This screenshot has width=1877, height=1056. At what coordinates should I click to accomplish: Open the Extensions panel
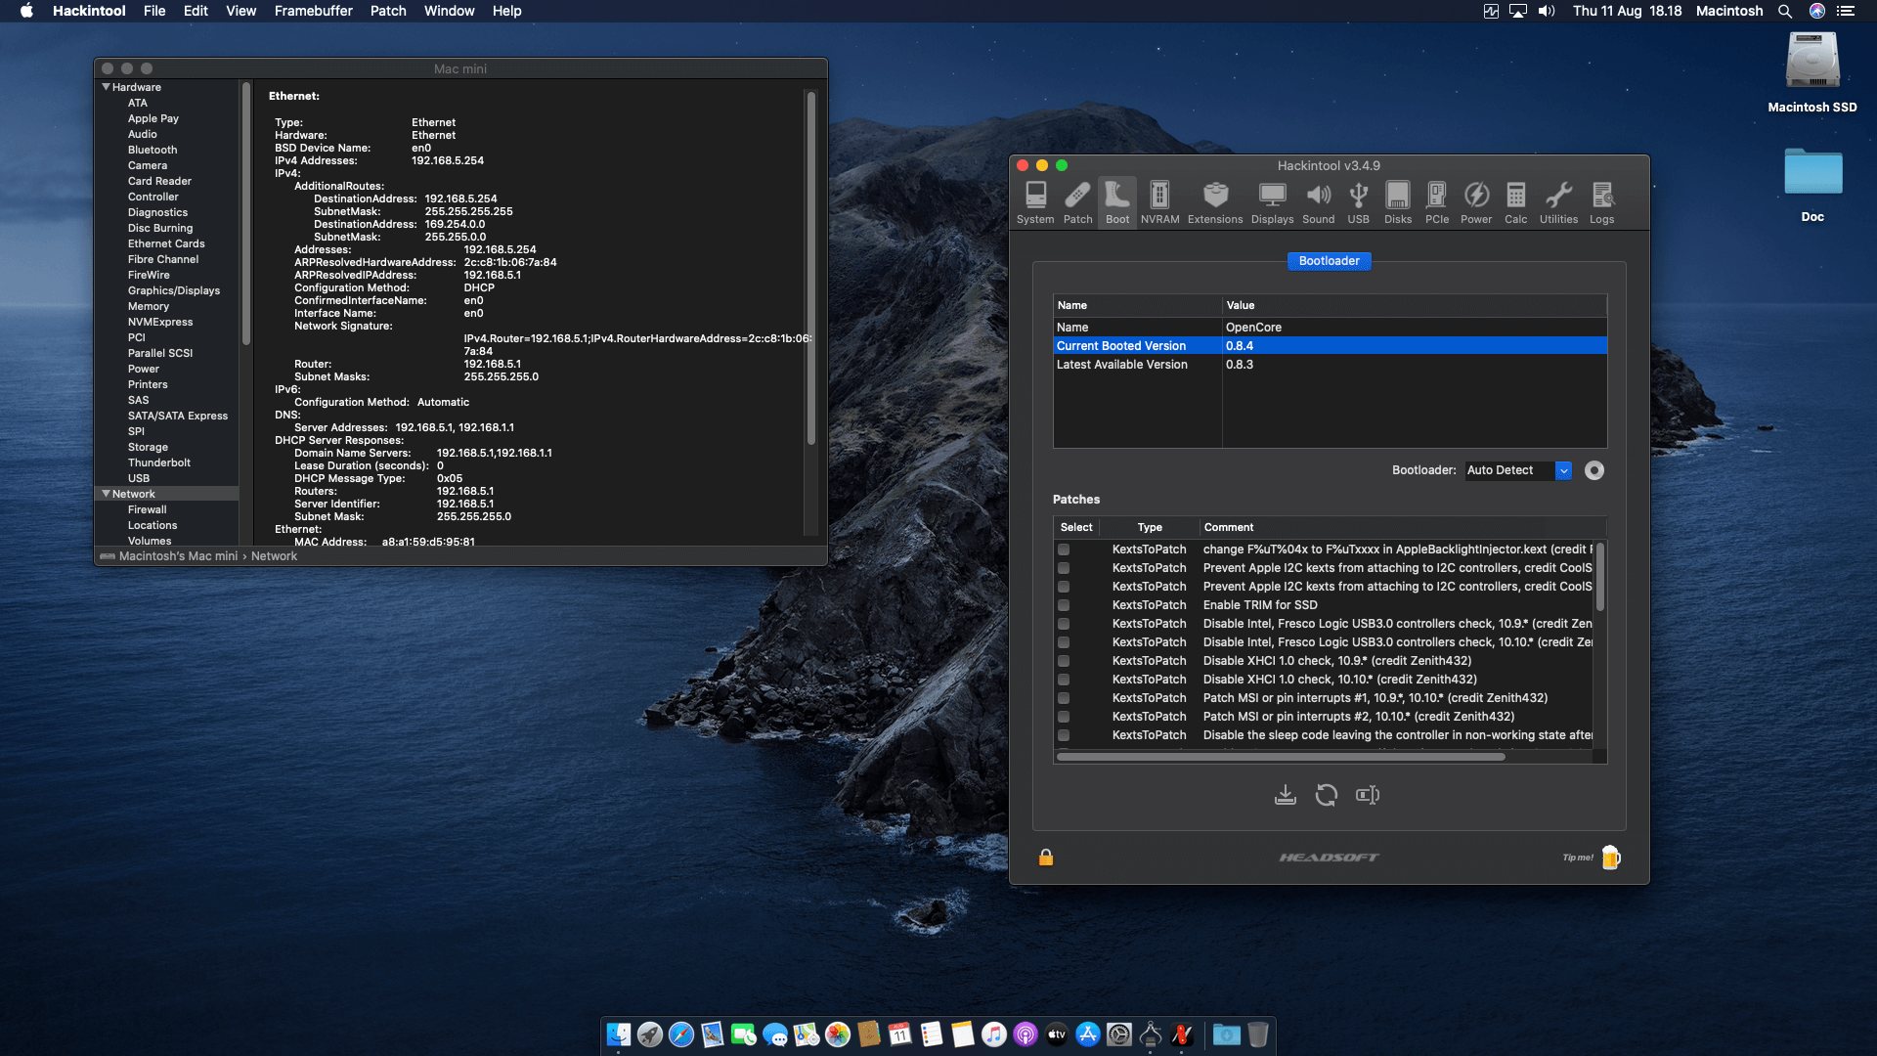[x=1214, y=201]
